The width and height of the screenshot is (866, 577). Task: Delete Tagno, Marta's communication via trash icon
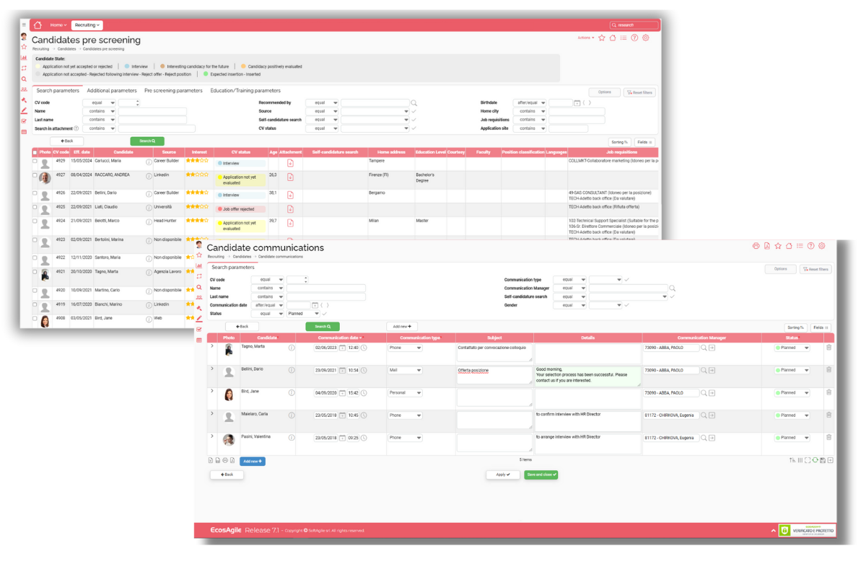[828, 347]
